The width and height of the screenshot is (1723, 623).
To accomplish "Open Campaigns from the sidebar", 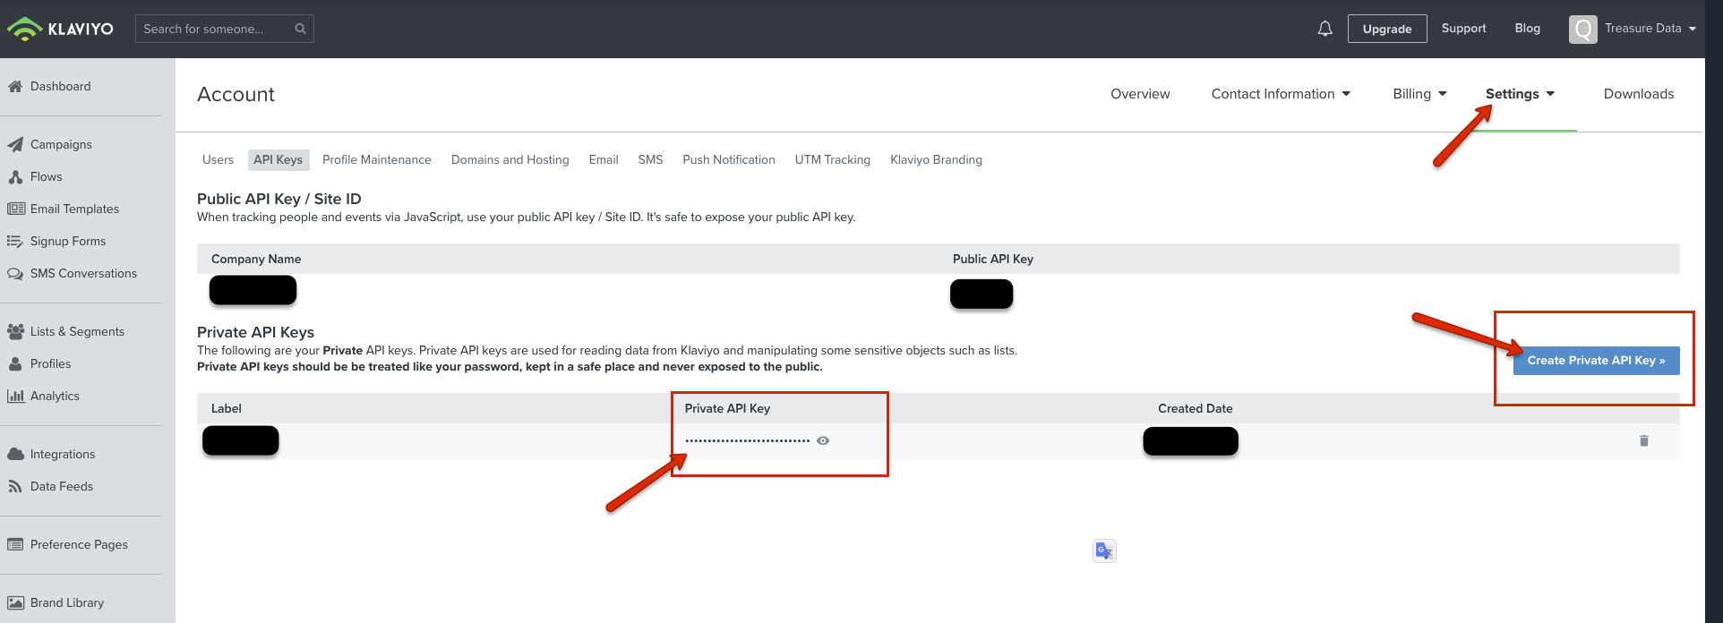I will tap(60, 144).
